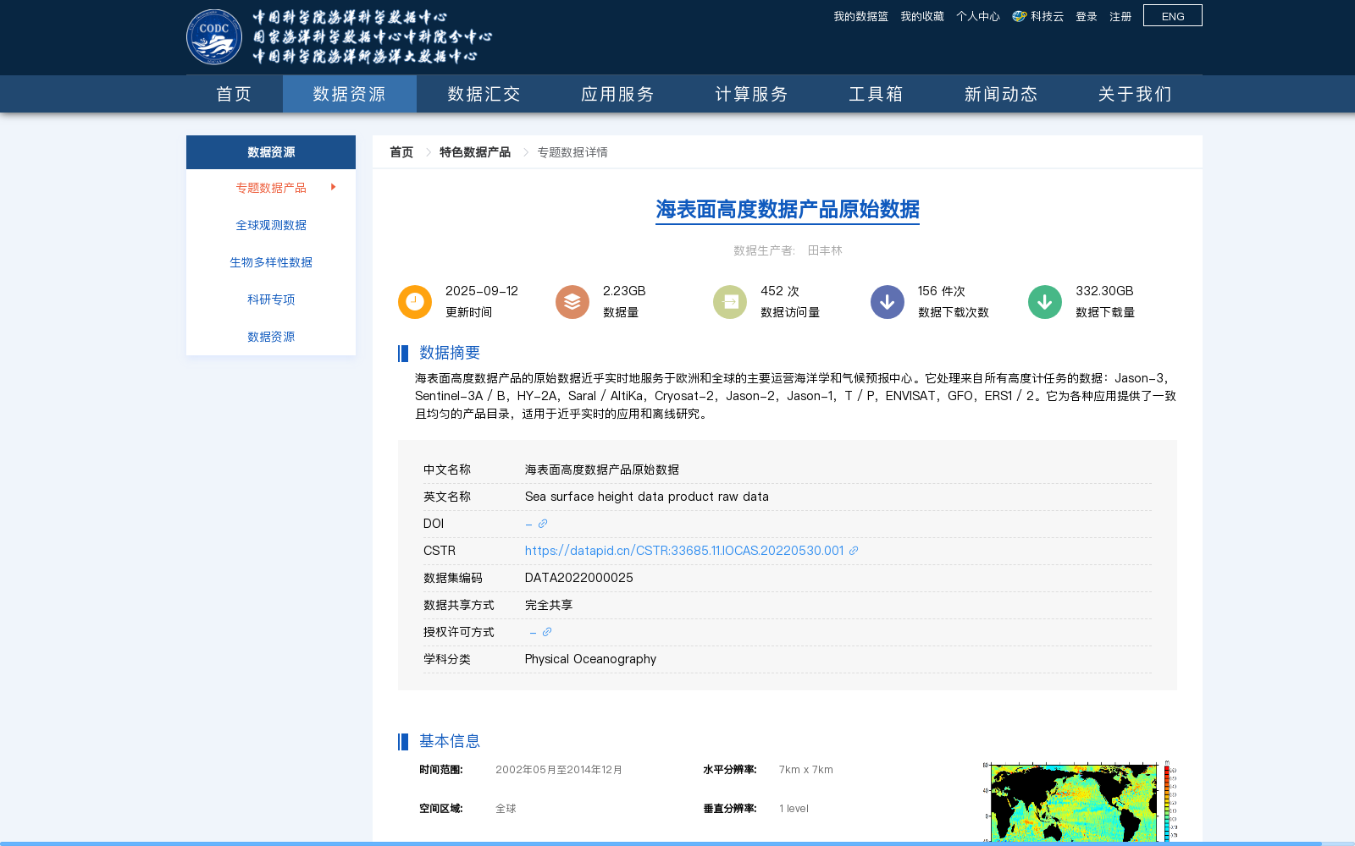Expand the 专题数据产品 sidebar arrow
The image size is (1355, 846).
(x=334, y=187)
